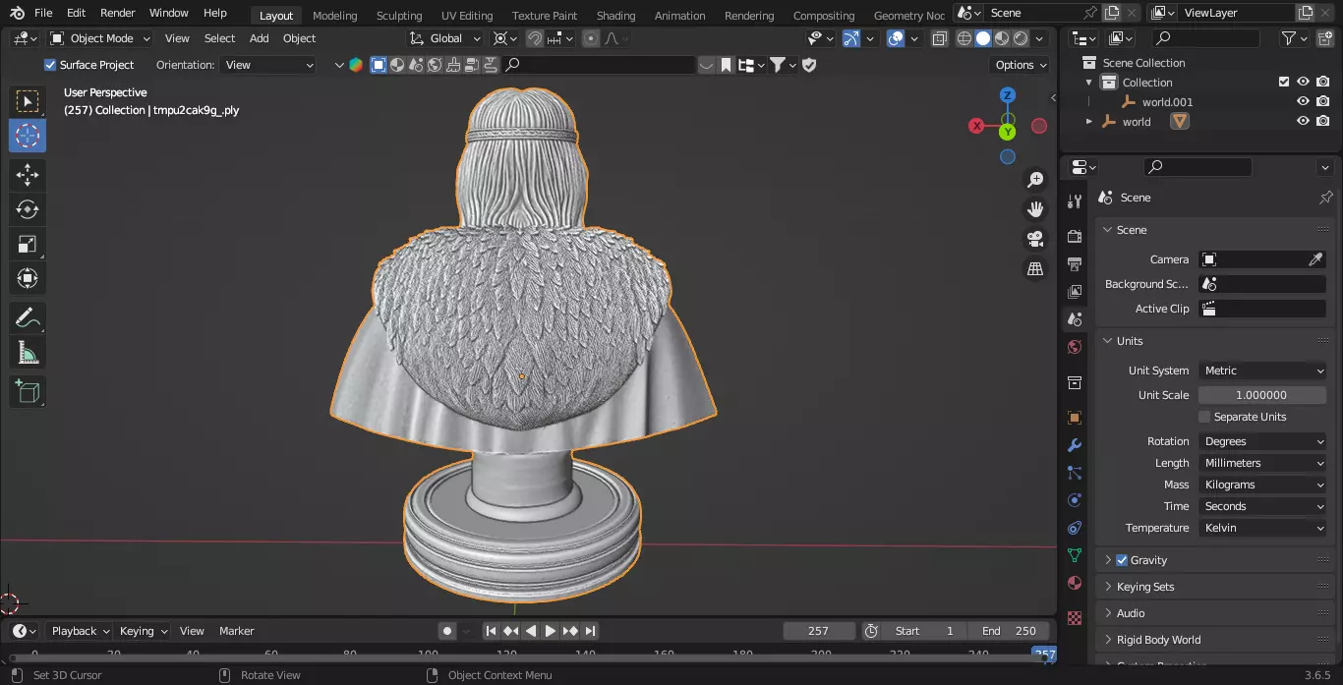This screenshot has width=1343, height=685.
Task: Click the Blender logo menu icon
Action: (x=17, y=14)
